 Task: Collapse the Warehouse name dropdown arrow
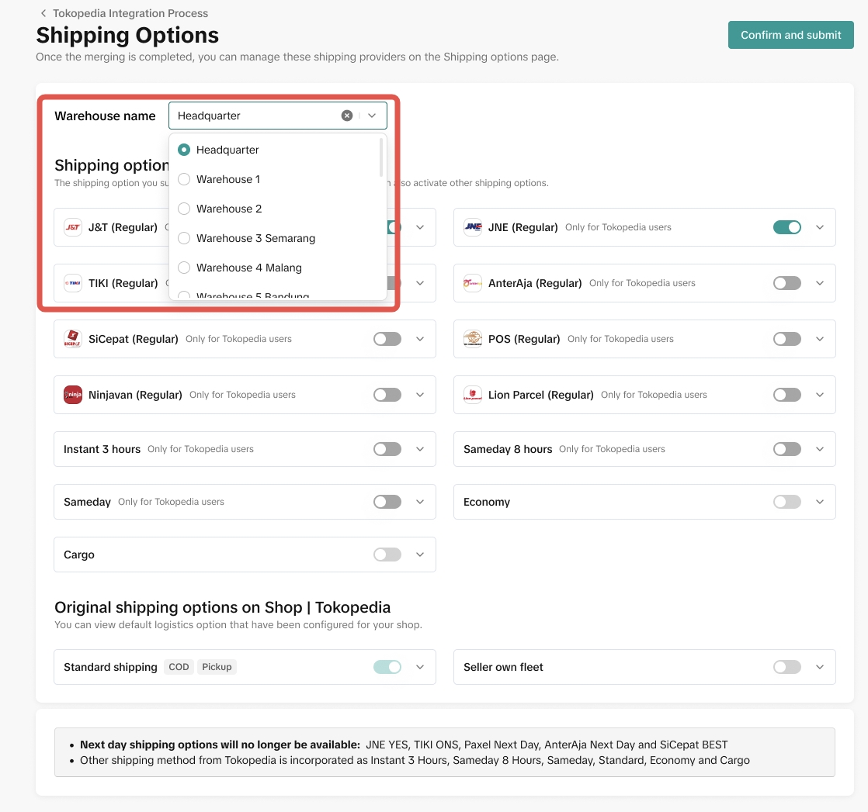[372, 116]
